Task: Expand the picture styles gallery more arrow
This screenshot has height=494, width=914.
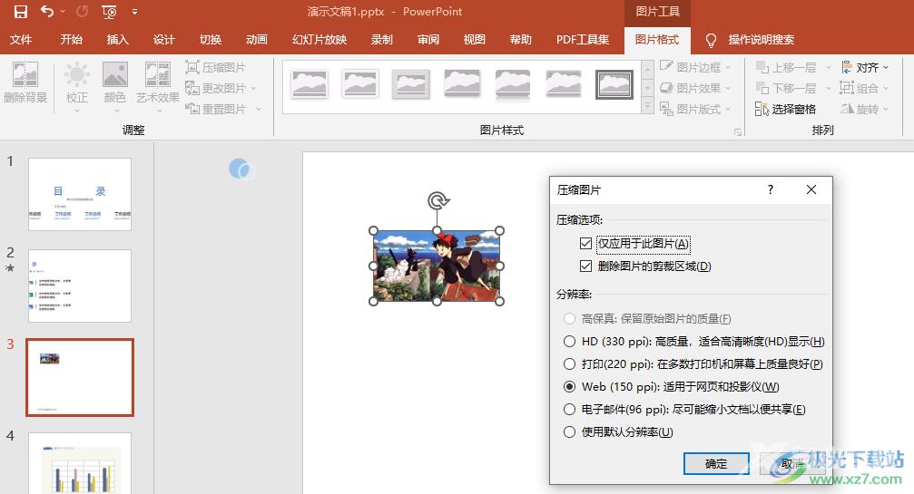Action: point(647,106)
